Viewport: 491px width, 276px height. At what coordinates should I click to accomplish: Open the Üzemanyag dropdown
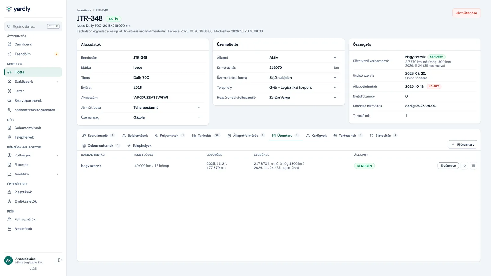click(168, 117)
